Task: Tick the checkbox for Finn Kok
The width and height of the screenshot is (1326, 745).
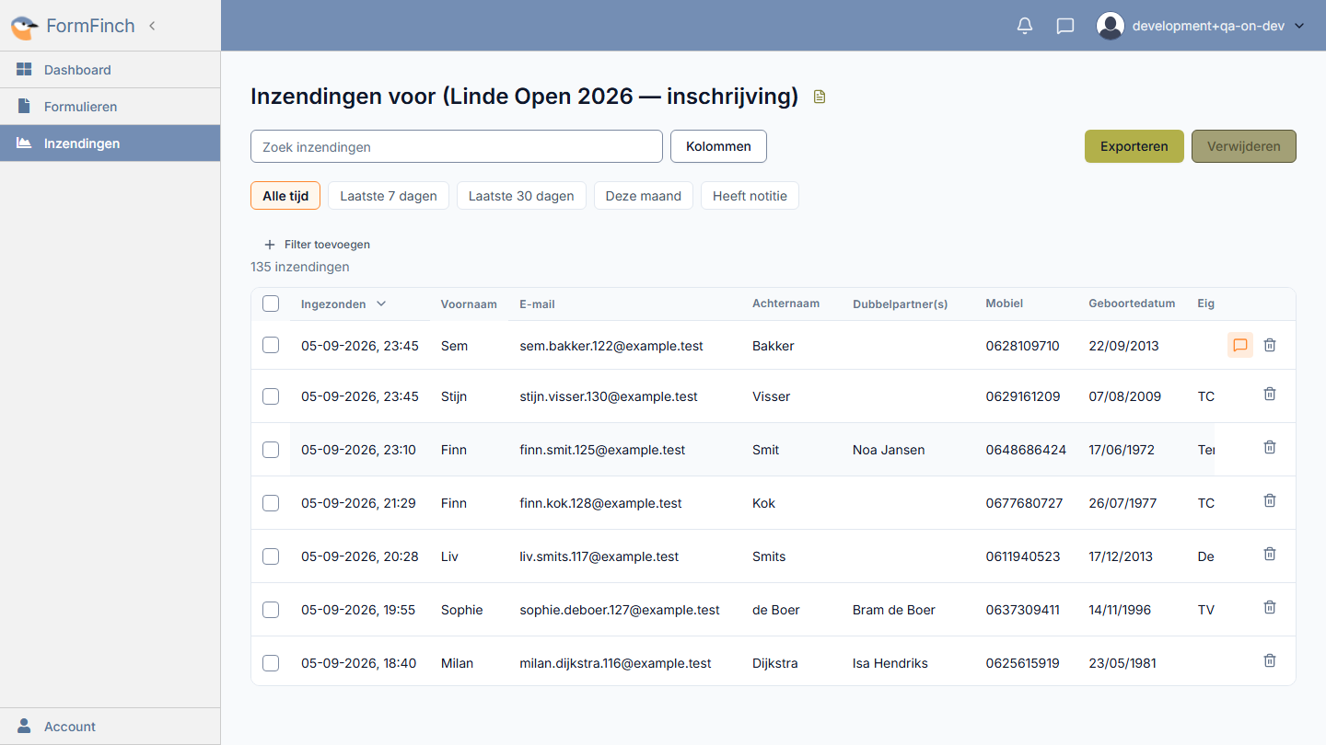Action: click(x=271, y=503)
